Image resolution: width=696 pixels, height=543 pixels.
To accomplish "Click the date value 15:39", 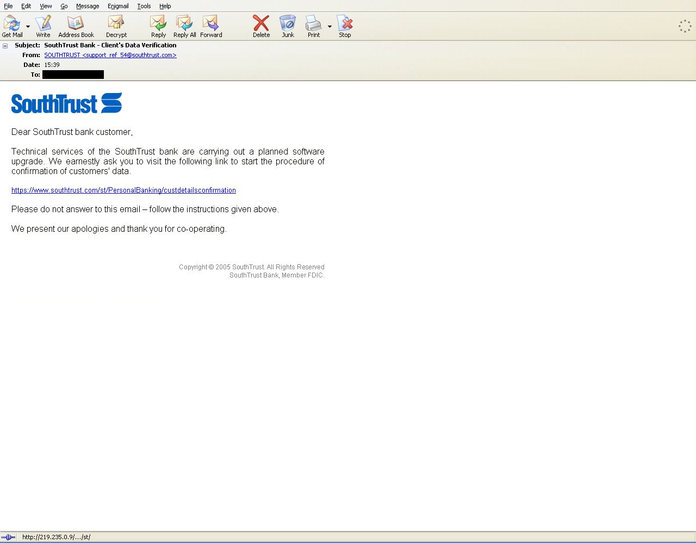I will point(52,65).
